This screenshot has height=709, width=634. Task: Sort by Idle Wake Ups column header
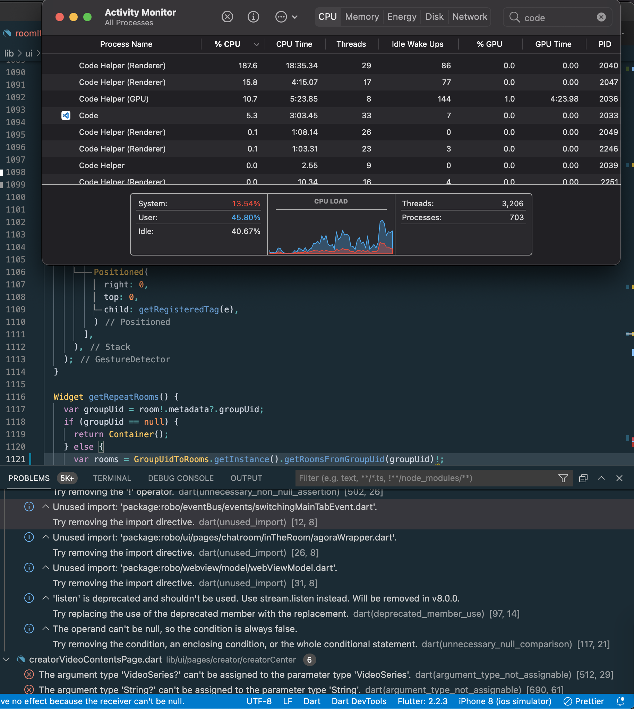click(418, 44)
